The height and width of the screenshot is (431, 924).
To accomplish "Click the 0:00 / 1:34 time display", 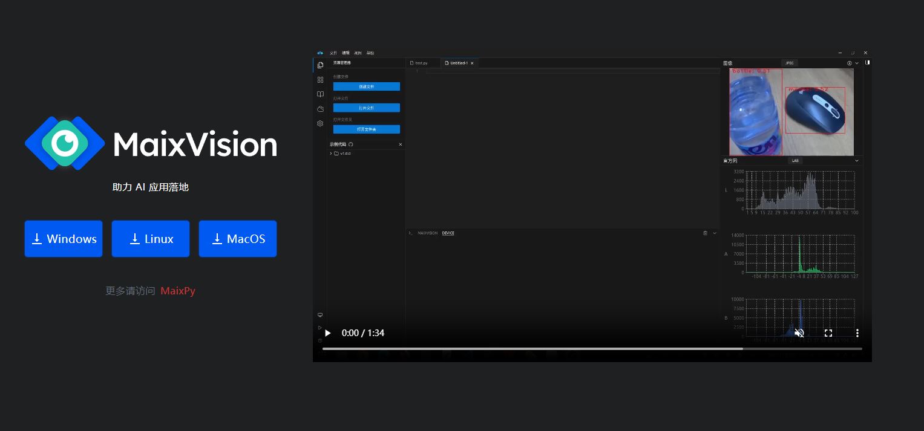I will (x=363, y=333).
